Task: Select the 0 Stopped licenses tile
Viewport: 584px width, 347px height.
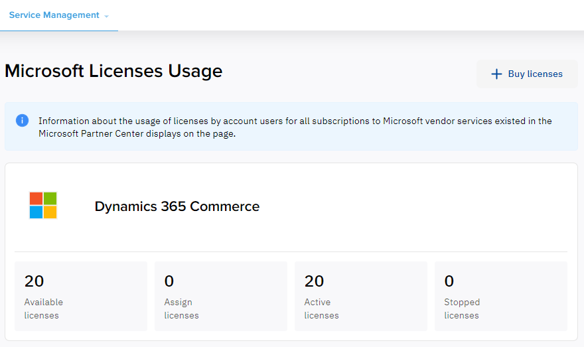Action: click(x=501, y=296)
